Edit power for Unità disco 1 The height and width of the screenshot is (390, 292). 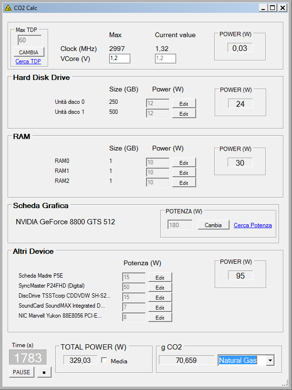point(184,113)
